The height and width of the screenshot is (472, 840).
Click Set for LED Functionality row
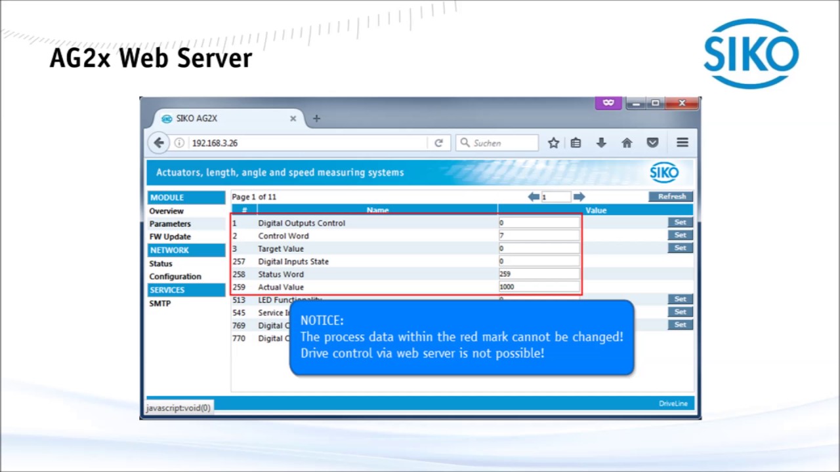coord(680,299)
